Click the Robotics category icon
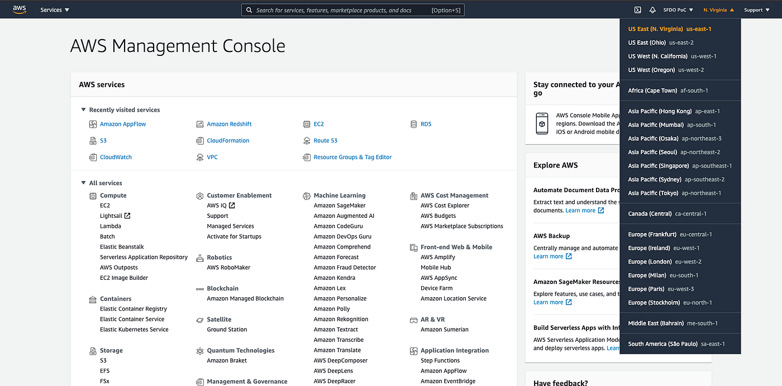The height and width of the screenshot is (386, 782). [200, 258]
